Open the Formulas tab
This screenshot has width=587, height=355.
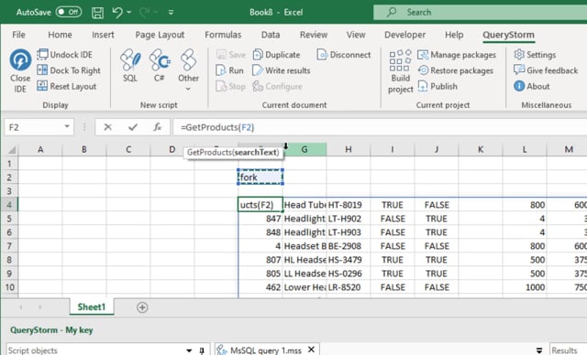coord(223,35)
